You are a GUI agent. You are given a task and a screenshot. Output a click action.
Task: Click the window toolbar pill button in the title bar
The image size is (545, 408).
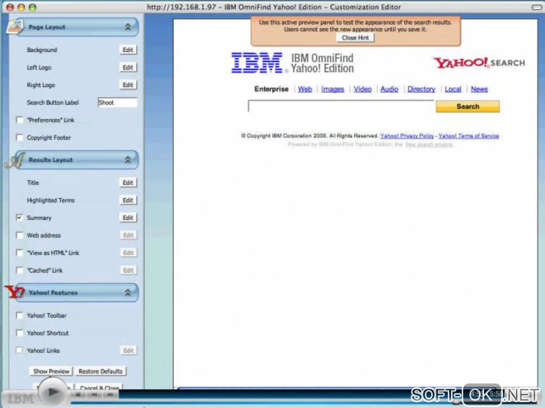tap(538, 7)
